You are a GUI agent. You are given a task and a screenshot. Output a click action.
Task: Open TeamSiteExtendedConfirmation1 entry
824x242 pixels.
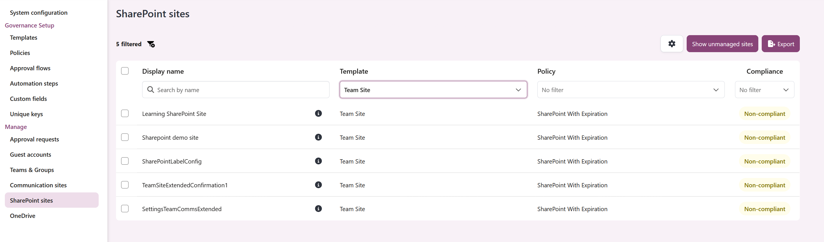coord(185,185)
